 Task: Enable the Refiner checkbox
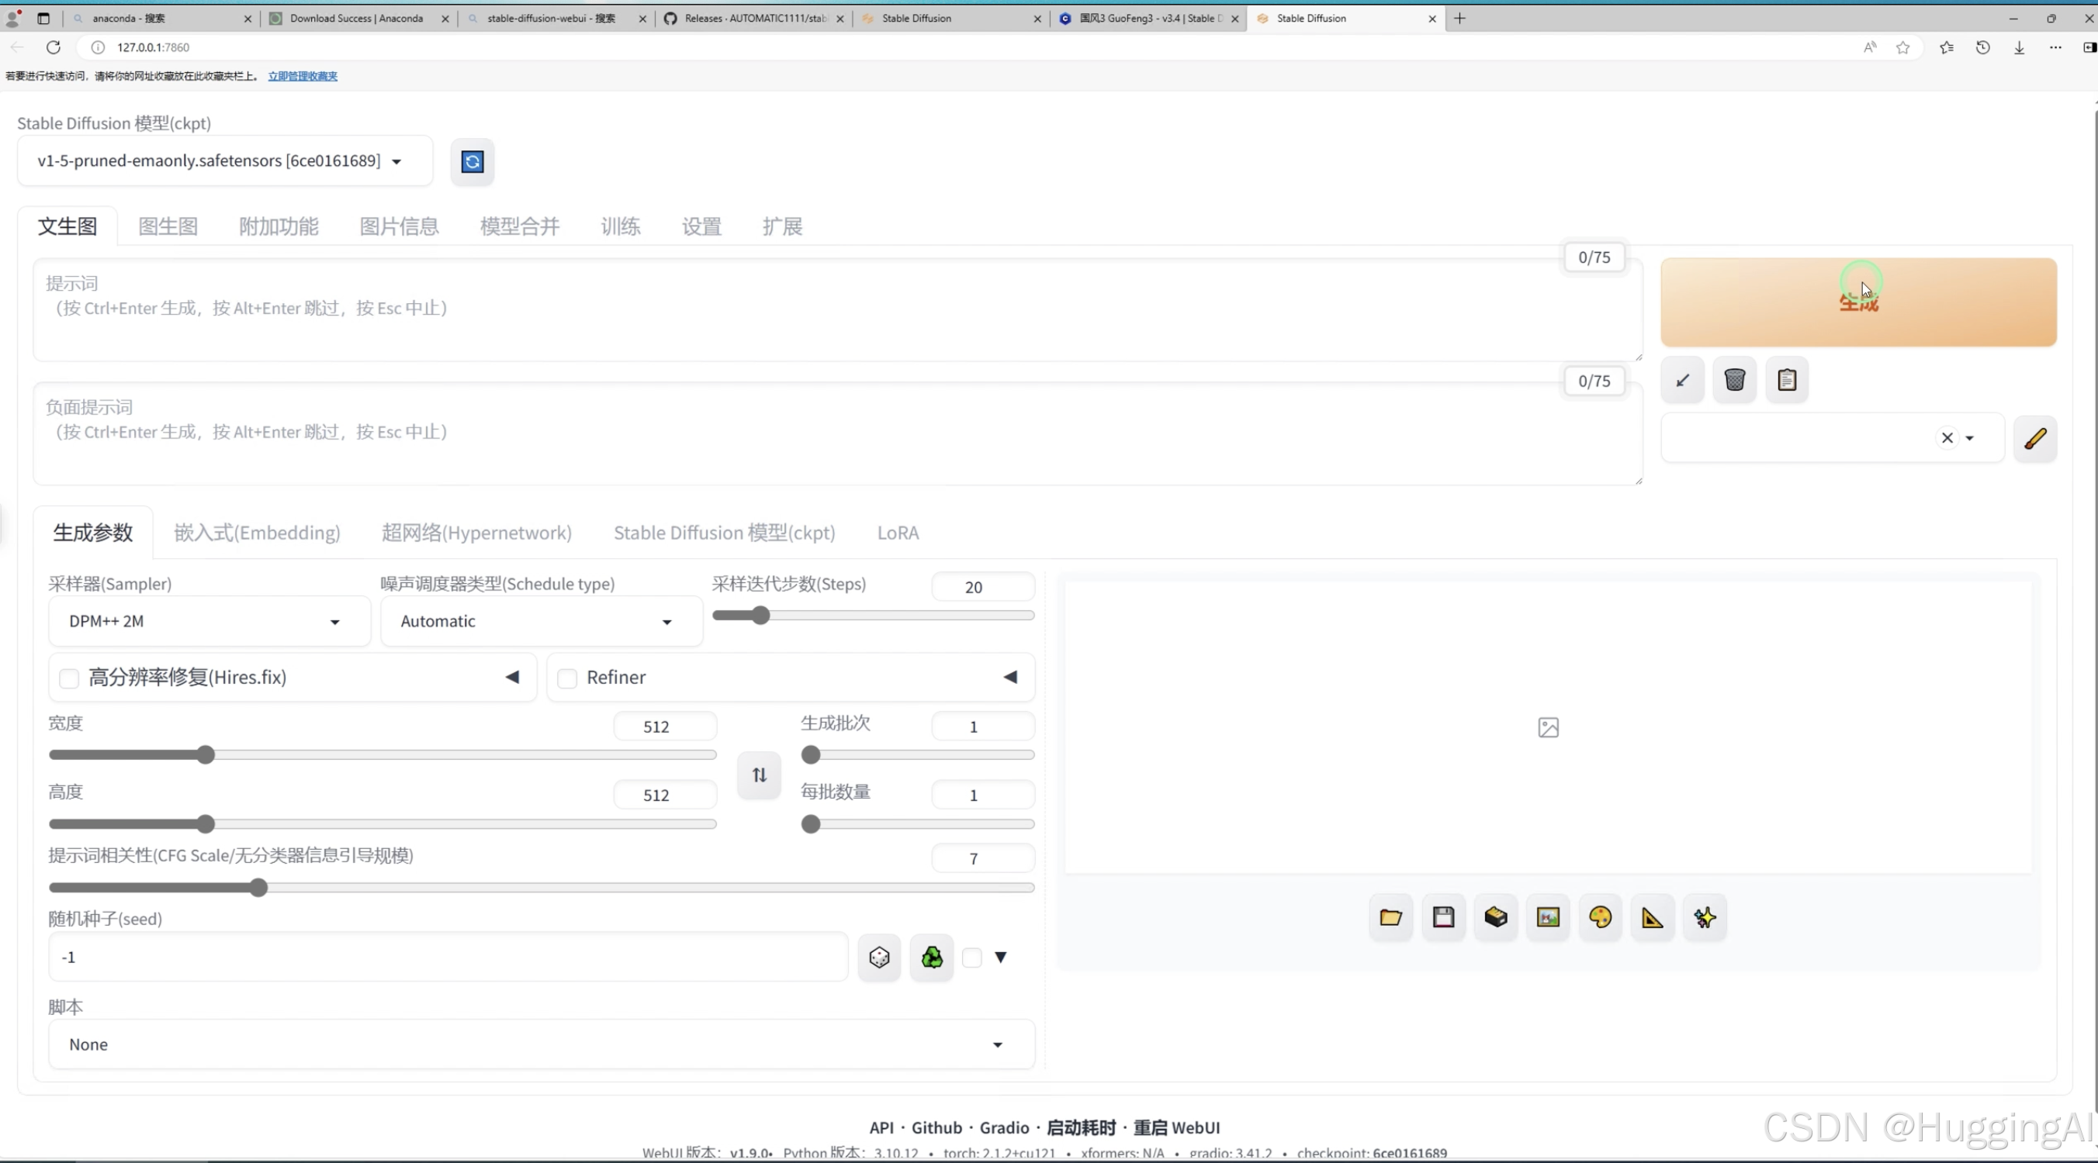(567, 678)
